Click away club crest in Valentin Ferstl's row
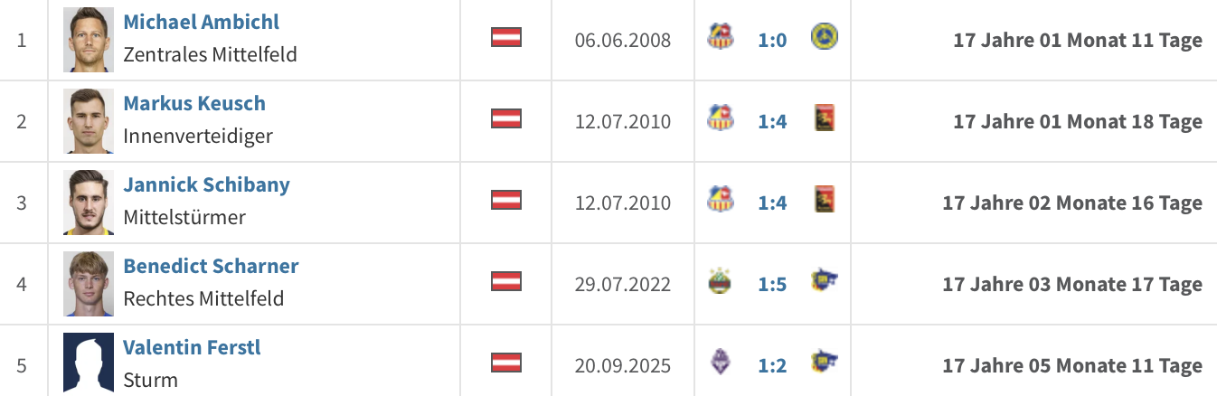The height and width of the screenshot is (396, 1217). coord(825,361)
